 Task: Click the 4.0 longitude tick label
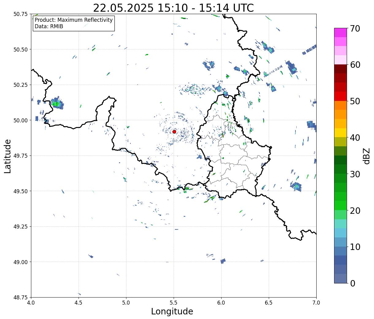point(31,303)
